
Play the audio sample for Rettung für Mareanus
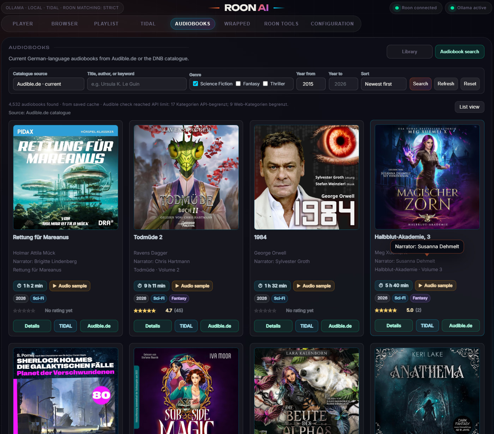click(70, 286)
